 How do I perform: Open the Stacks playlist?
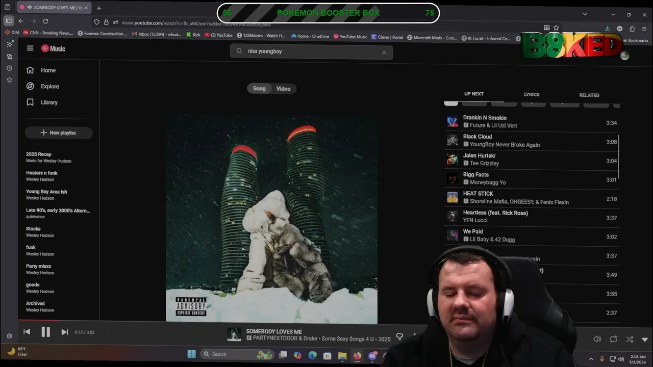point(40,232)
